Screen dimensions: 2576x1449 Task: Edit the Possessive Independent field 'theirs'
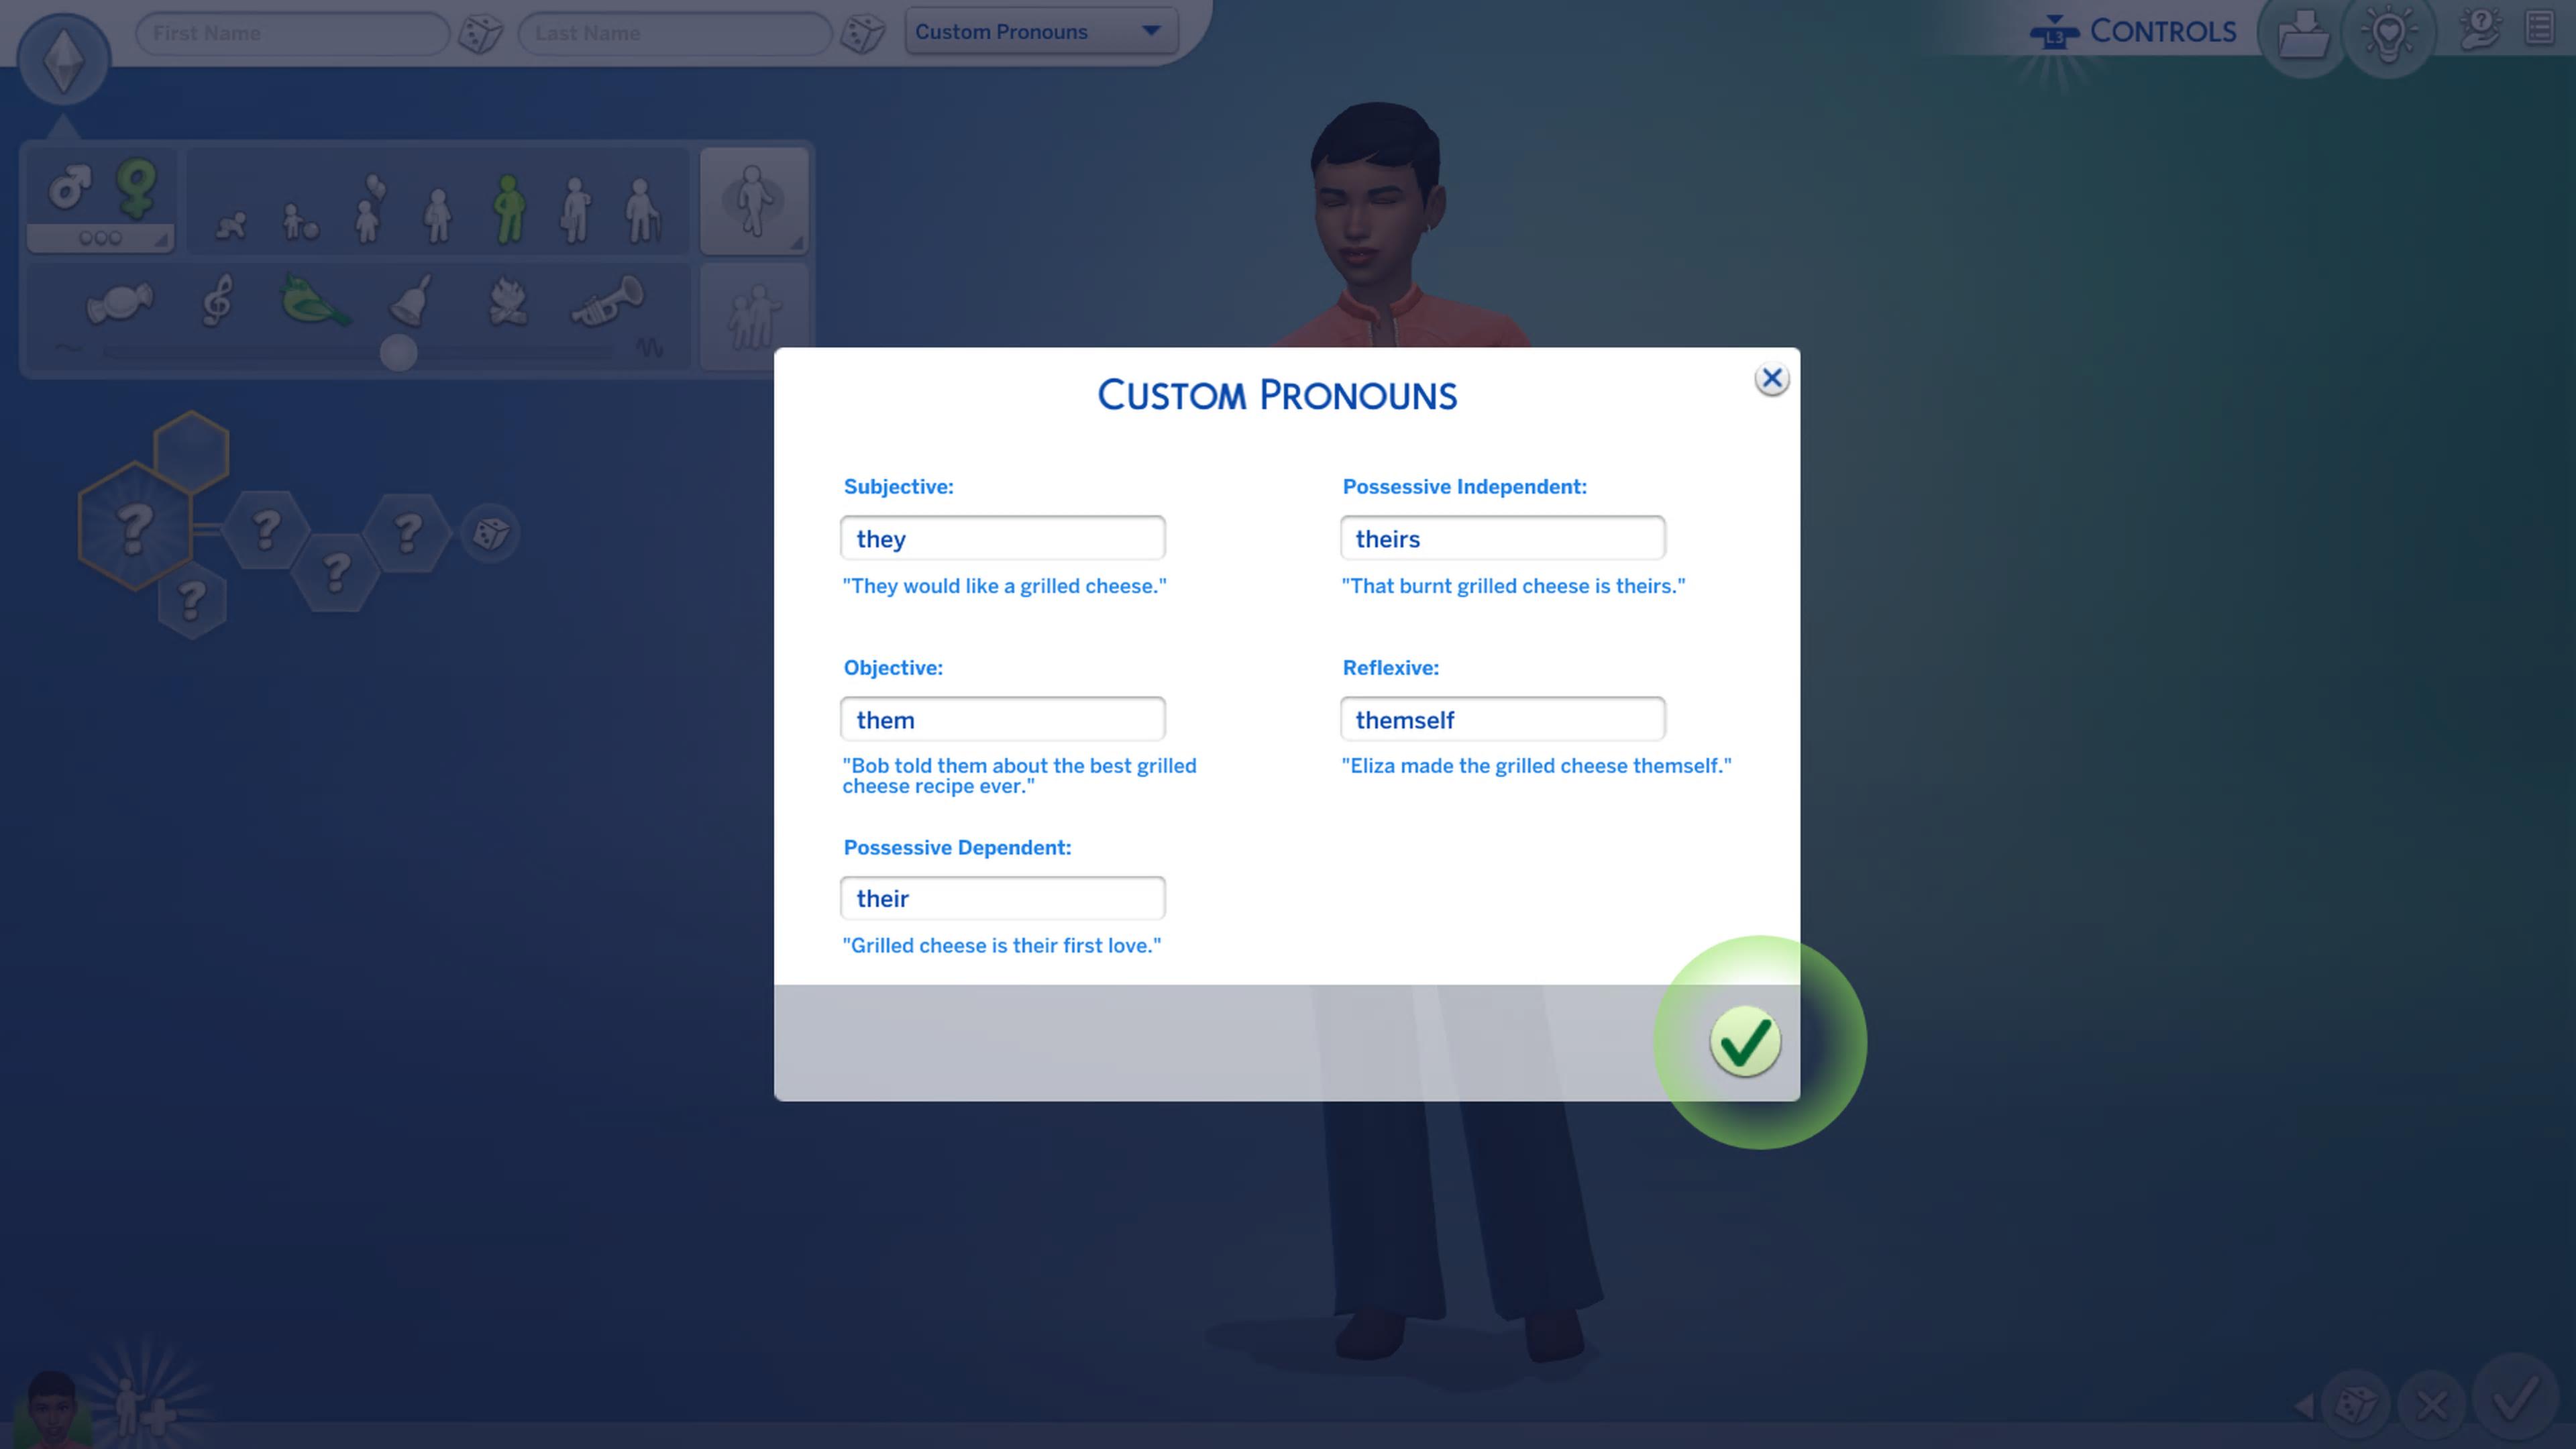point(1502,538)
